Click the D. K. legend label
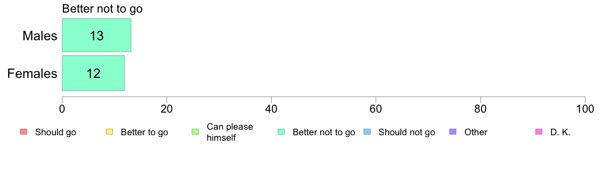Viewport: 599px width, 185px height. point(560,133)
